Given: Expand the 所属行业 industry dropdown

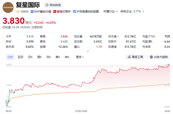Looking at the screenshot, I should tap(110, 11).
